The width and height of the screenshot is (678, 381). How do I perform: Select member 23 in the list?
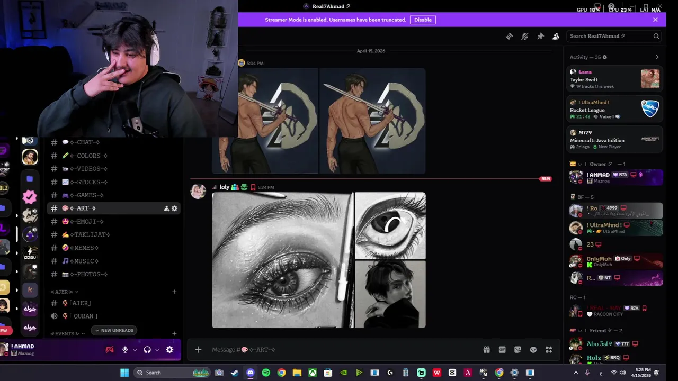[x=615, y=244]
